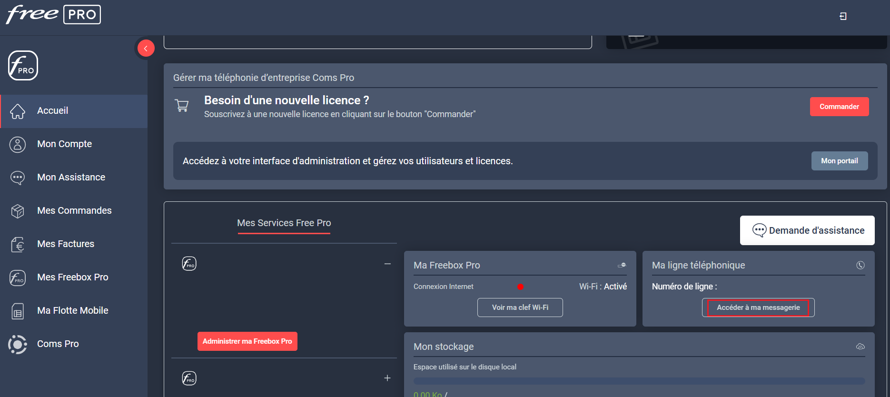Open Mes Freebox Pro section
890x397 pixels.
[74, 278]
